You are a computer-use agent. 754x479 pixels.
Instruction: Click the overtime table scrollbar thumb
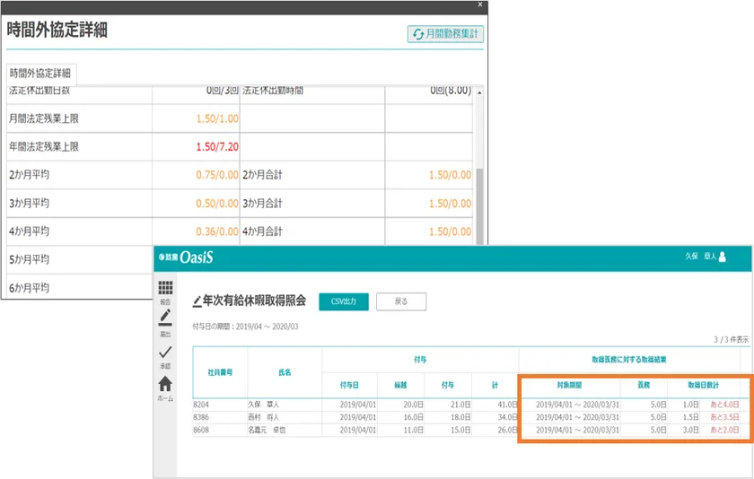coord(480,202)
